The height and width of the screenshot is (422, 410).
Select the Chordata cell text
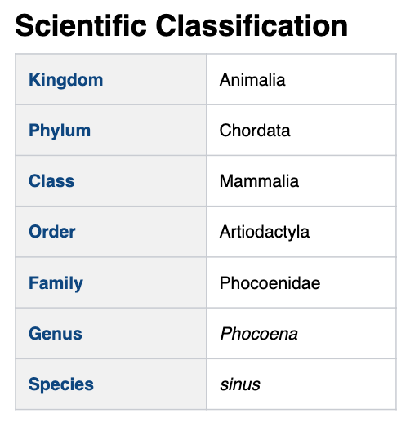click(255, 131)
